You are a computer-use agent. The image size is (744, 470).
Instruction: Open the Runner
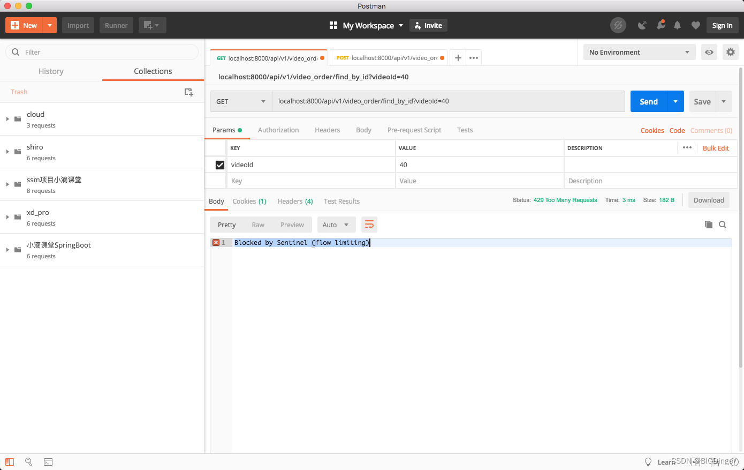[x=116, y=25]
